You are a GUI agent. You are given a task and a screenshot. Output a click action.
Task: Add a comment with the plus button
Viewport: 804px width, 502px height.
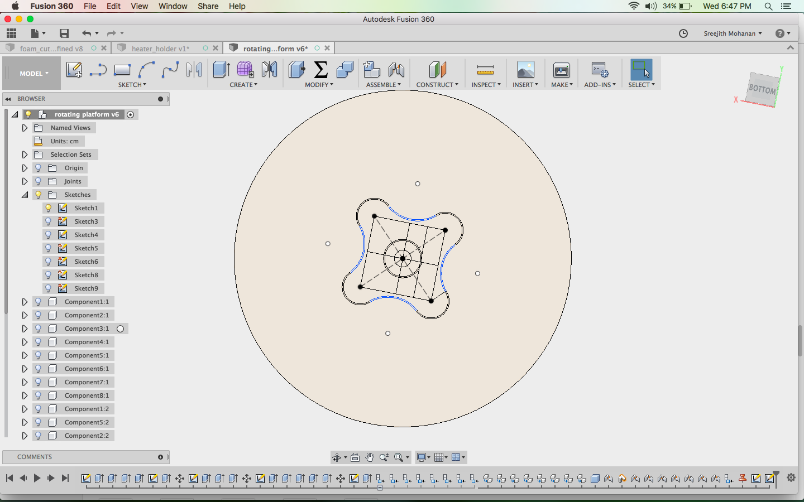(x=161, y=457)
